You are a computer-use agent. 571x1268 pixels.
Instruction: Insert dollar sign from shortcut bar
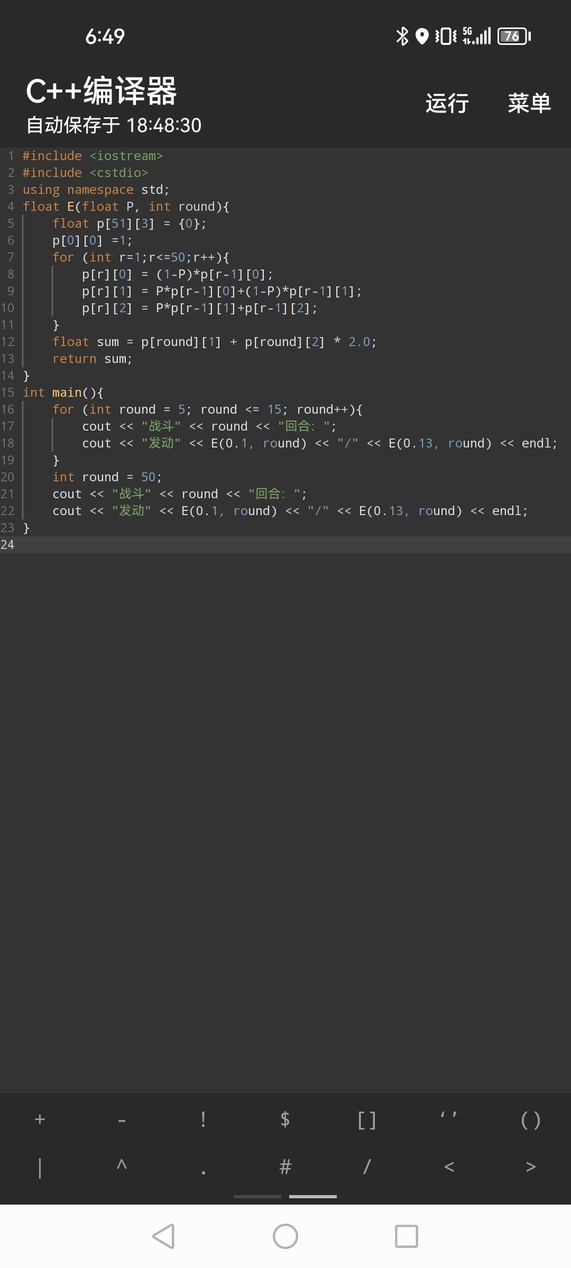point(285,1119)
